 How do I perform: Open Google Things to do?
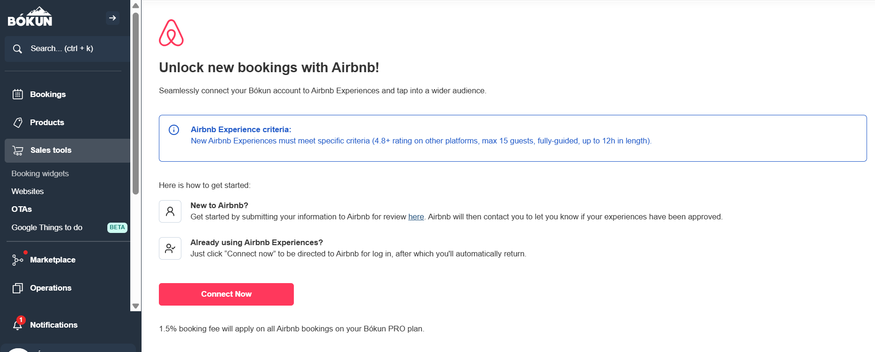click(47, 227)
